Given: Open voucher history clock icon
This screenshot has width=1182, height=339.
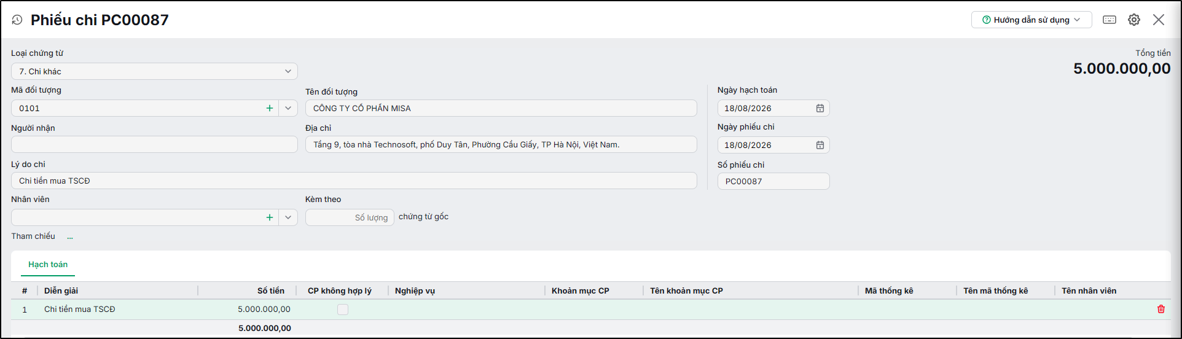Looking at the screenshot, I should (x=17, y=20).
